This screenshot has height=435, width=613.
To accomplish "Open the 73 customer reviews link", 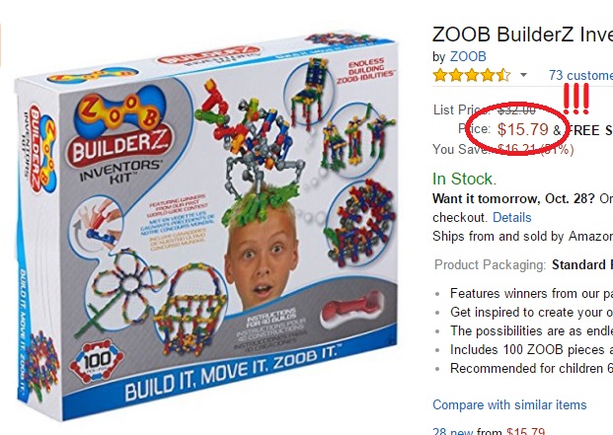I will point(580,75).
